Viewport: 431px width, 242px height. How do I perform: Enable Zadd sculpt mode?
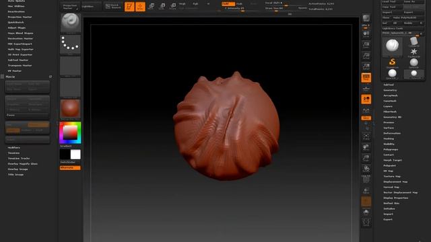click(228, 4)
